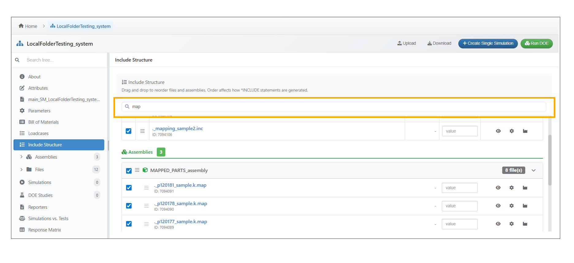Uncheck the MAPPED_PARTS_assembly checkbox
The height and width of the screenshot is (263, 574).
tap(129, 171)
